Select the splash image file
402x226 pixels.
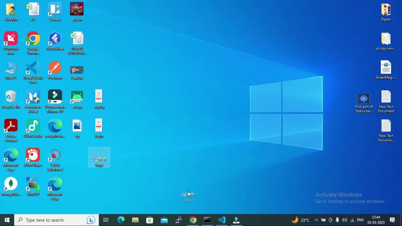pos(77,12)
